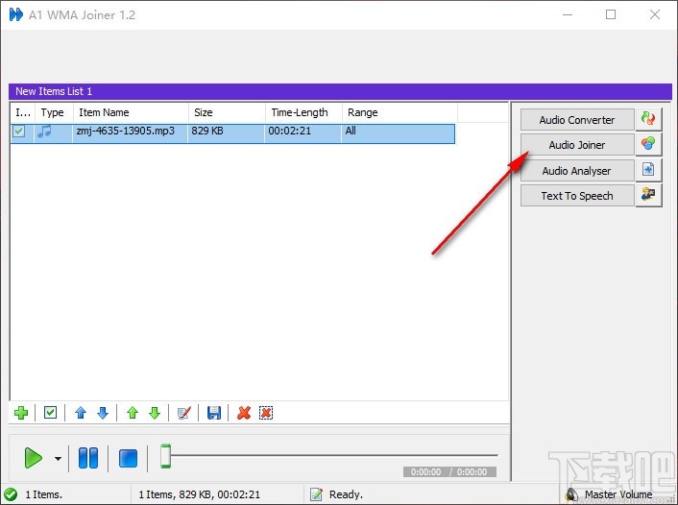Select the zmj-4635-13905.mp3 file name
This screenshot has height=505, width=678.
126,131
